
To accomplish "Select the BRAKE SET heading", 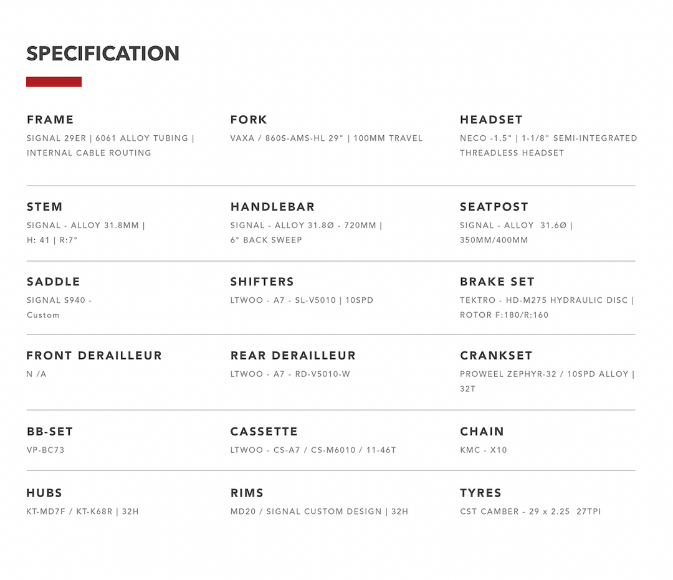I will [497, 282].
